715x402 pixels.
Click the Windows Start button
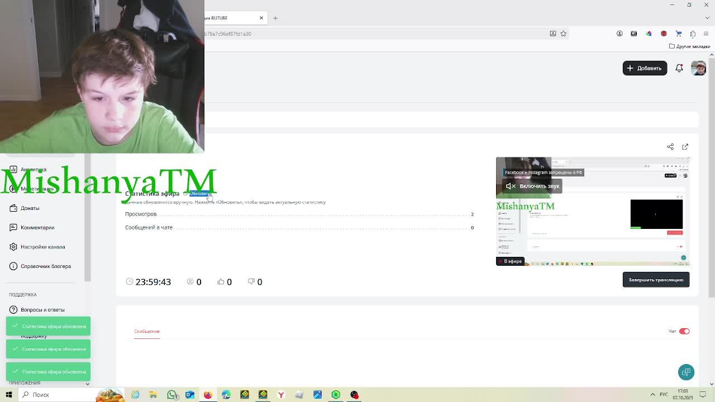tap(9, 395)
